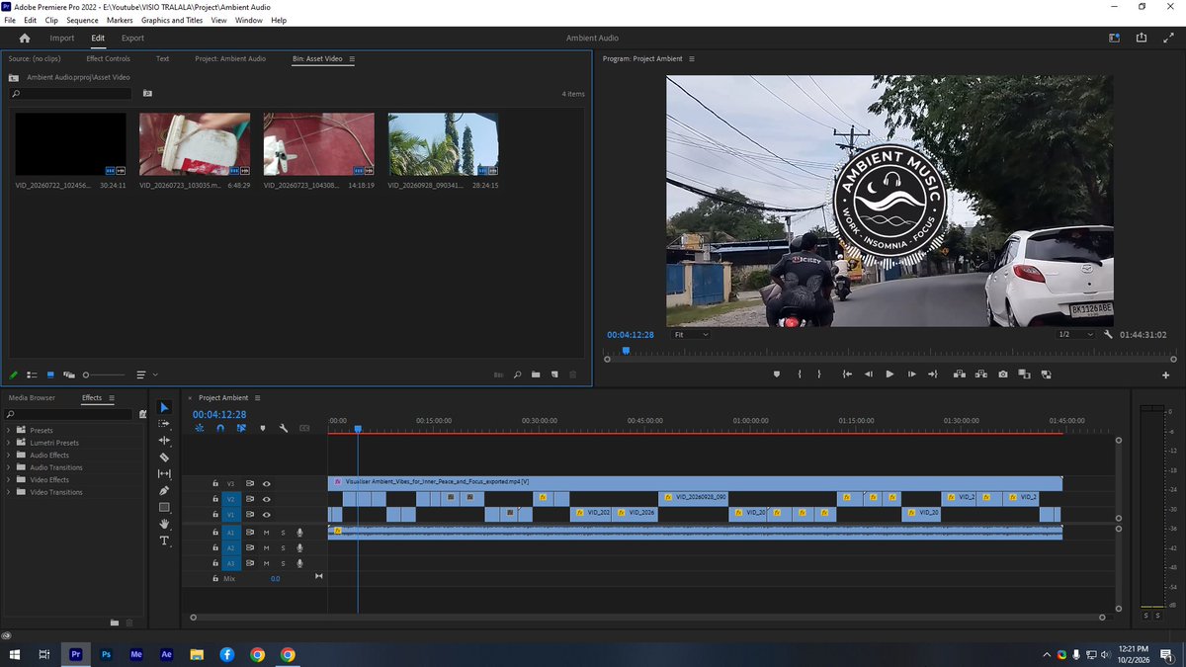The height and width of the screenshot is (667, 1186).
Task: Click Mark Out button in Program monitor
Action: click(819, 375)
